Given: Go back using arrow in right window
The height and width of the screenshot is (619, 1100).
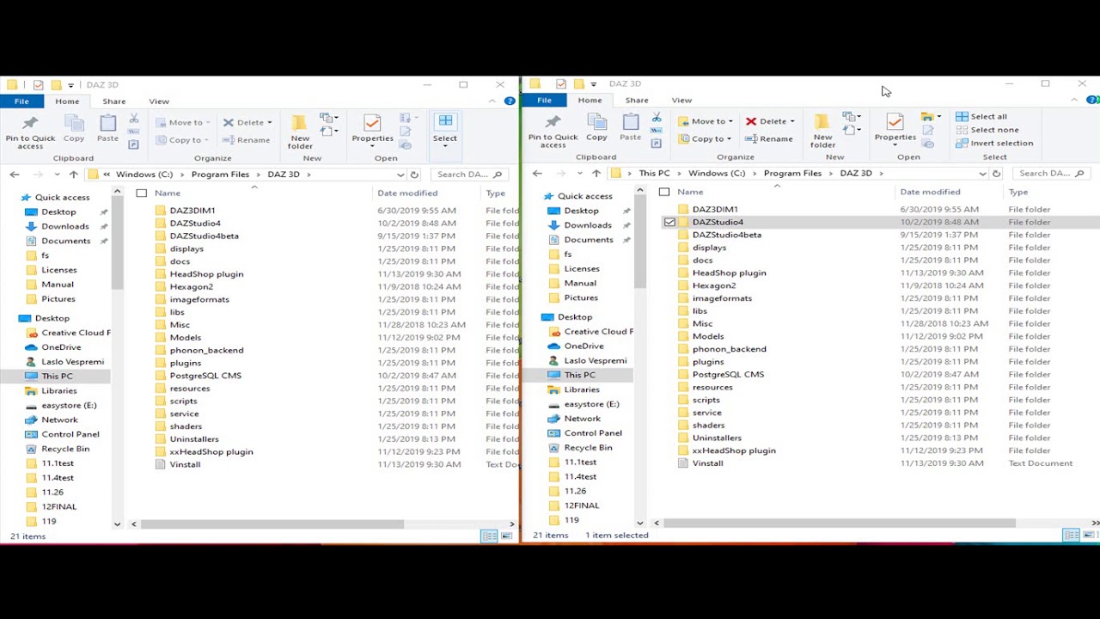Looking at the screenshot, I should point(537,174).
